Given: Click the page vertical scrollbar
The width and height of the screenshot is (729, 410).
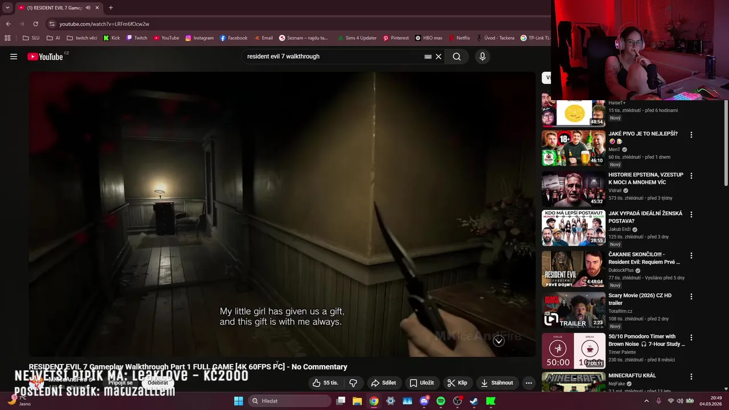Looking at the screenshot, I should 726,142.
